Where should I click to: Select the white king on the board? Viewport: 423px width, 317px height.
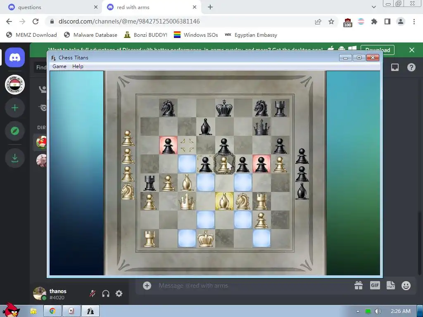click(206, 238)
